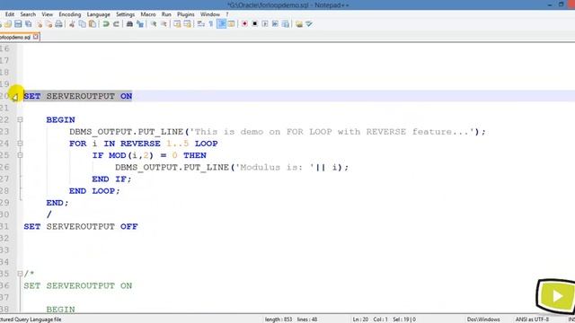Image resolution: width=575 pixels, height=323 pixels.
Task: Open the ? help menu
Action: (227, 14)
